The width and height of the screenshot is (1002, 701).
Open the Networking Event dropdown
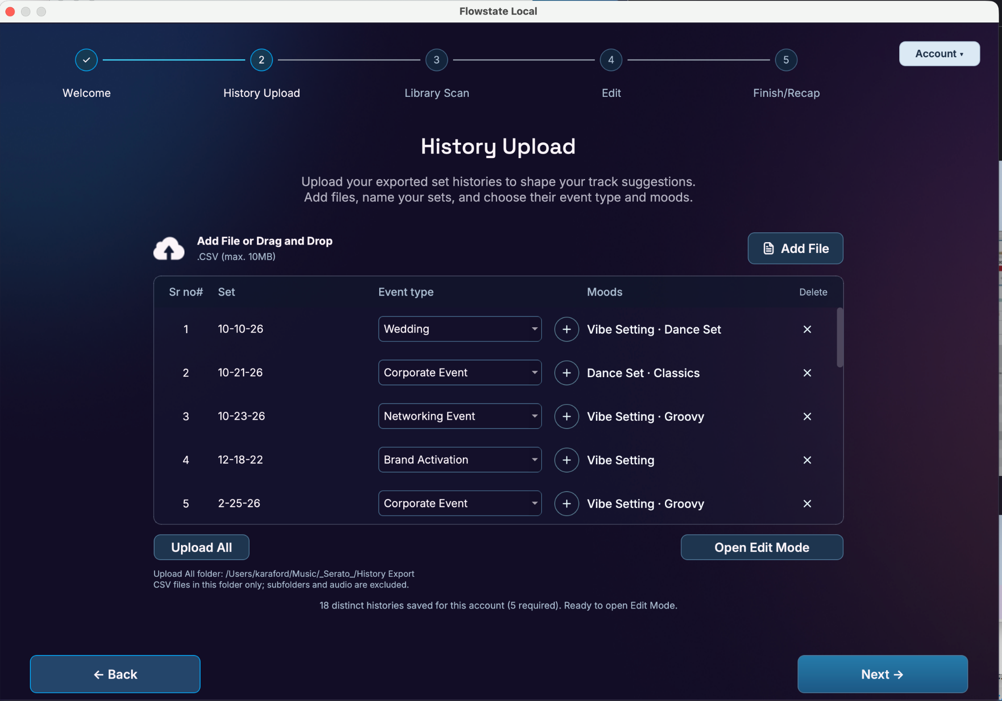[460, 416]
